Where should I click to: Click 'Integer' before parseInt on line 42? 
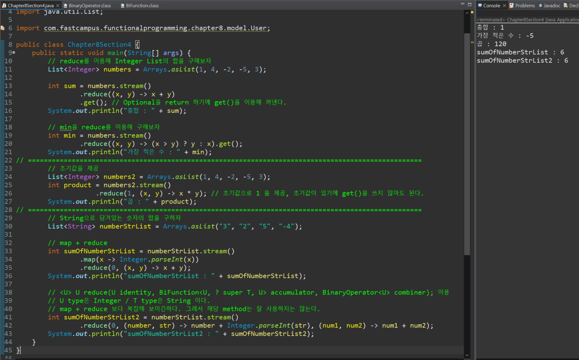(x=241, y=325)
